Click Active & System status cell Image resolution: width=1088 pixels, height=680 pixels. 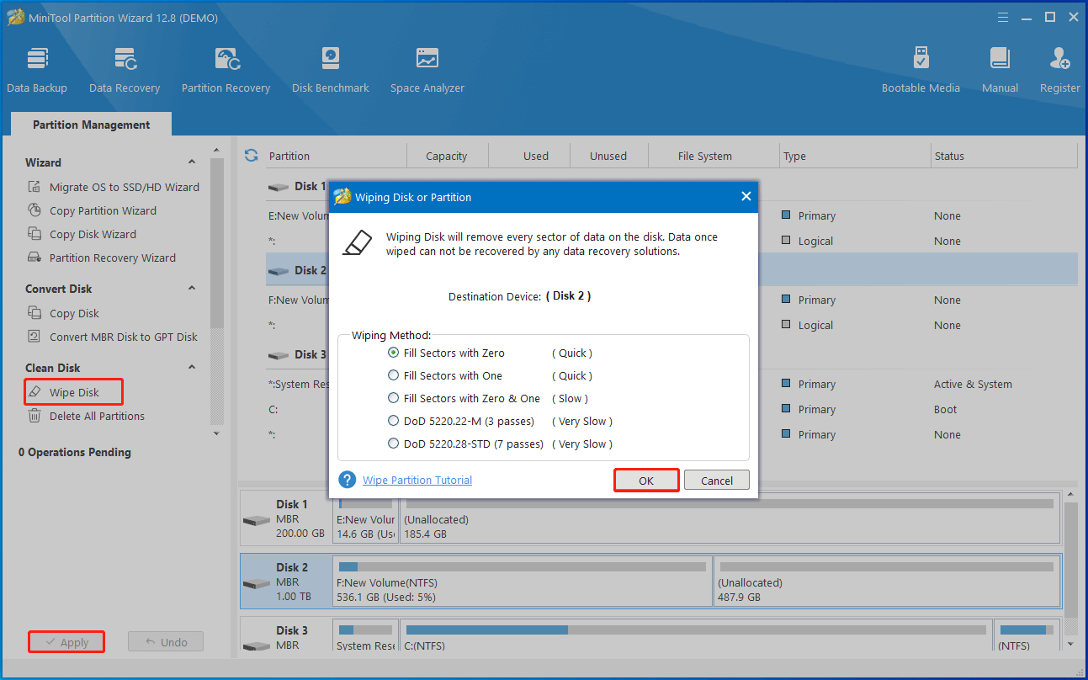click(973, 384)
